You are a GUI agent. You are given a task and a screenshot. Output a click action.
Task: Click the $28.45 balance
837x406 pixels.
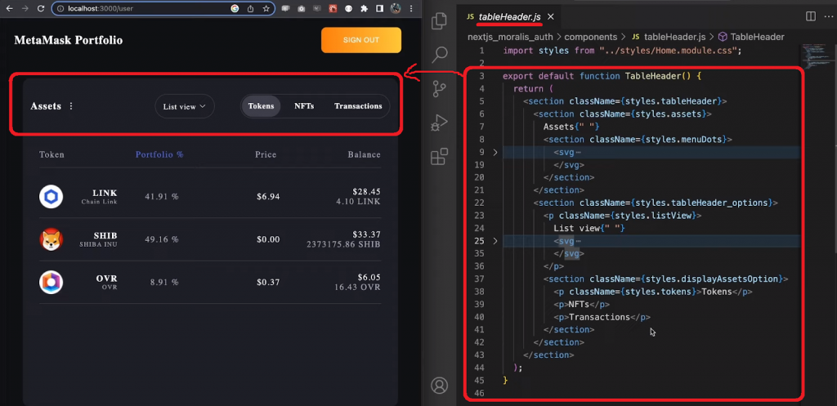coord(366,191)
